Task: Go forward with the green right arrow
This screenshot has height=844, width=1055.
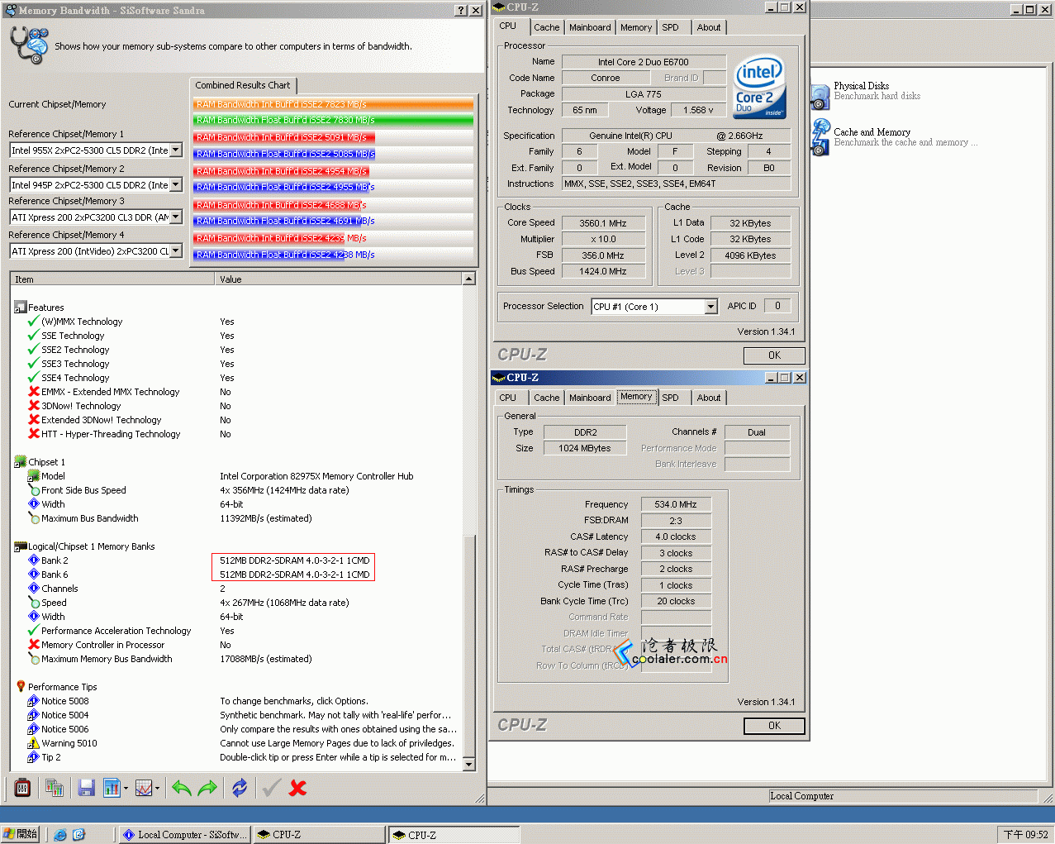Action: coord(207,788)
